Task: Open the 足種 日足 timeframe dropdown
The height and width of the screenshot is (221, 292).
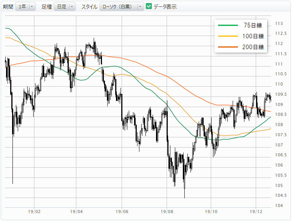Action: (65, 7)
